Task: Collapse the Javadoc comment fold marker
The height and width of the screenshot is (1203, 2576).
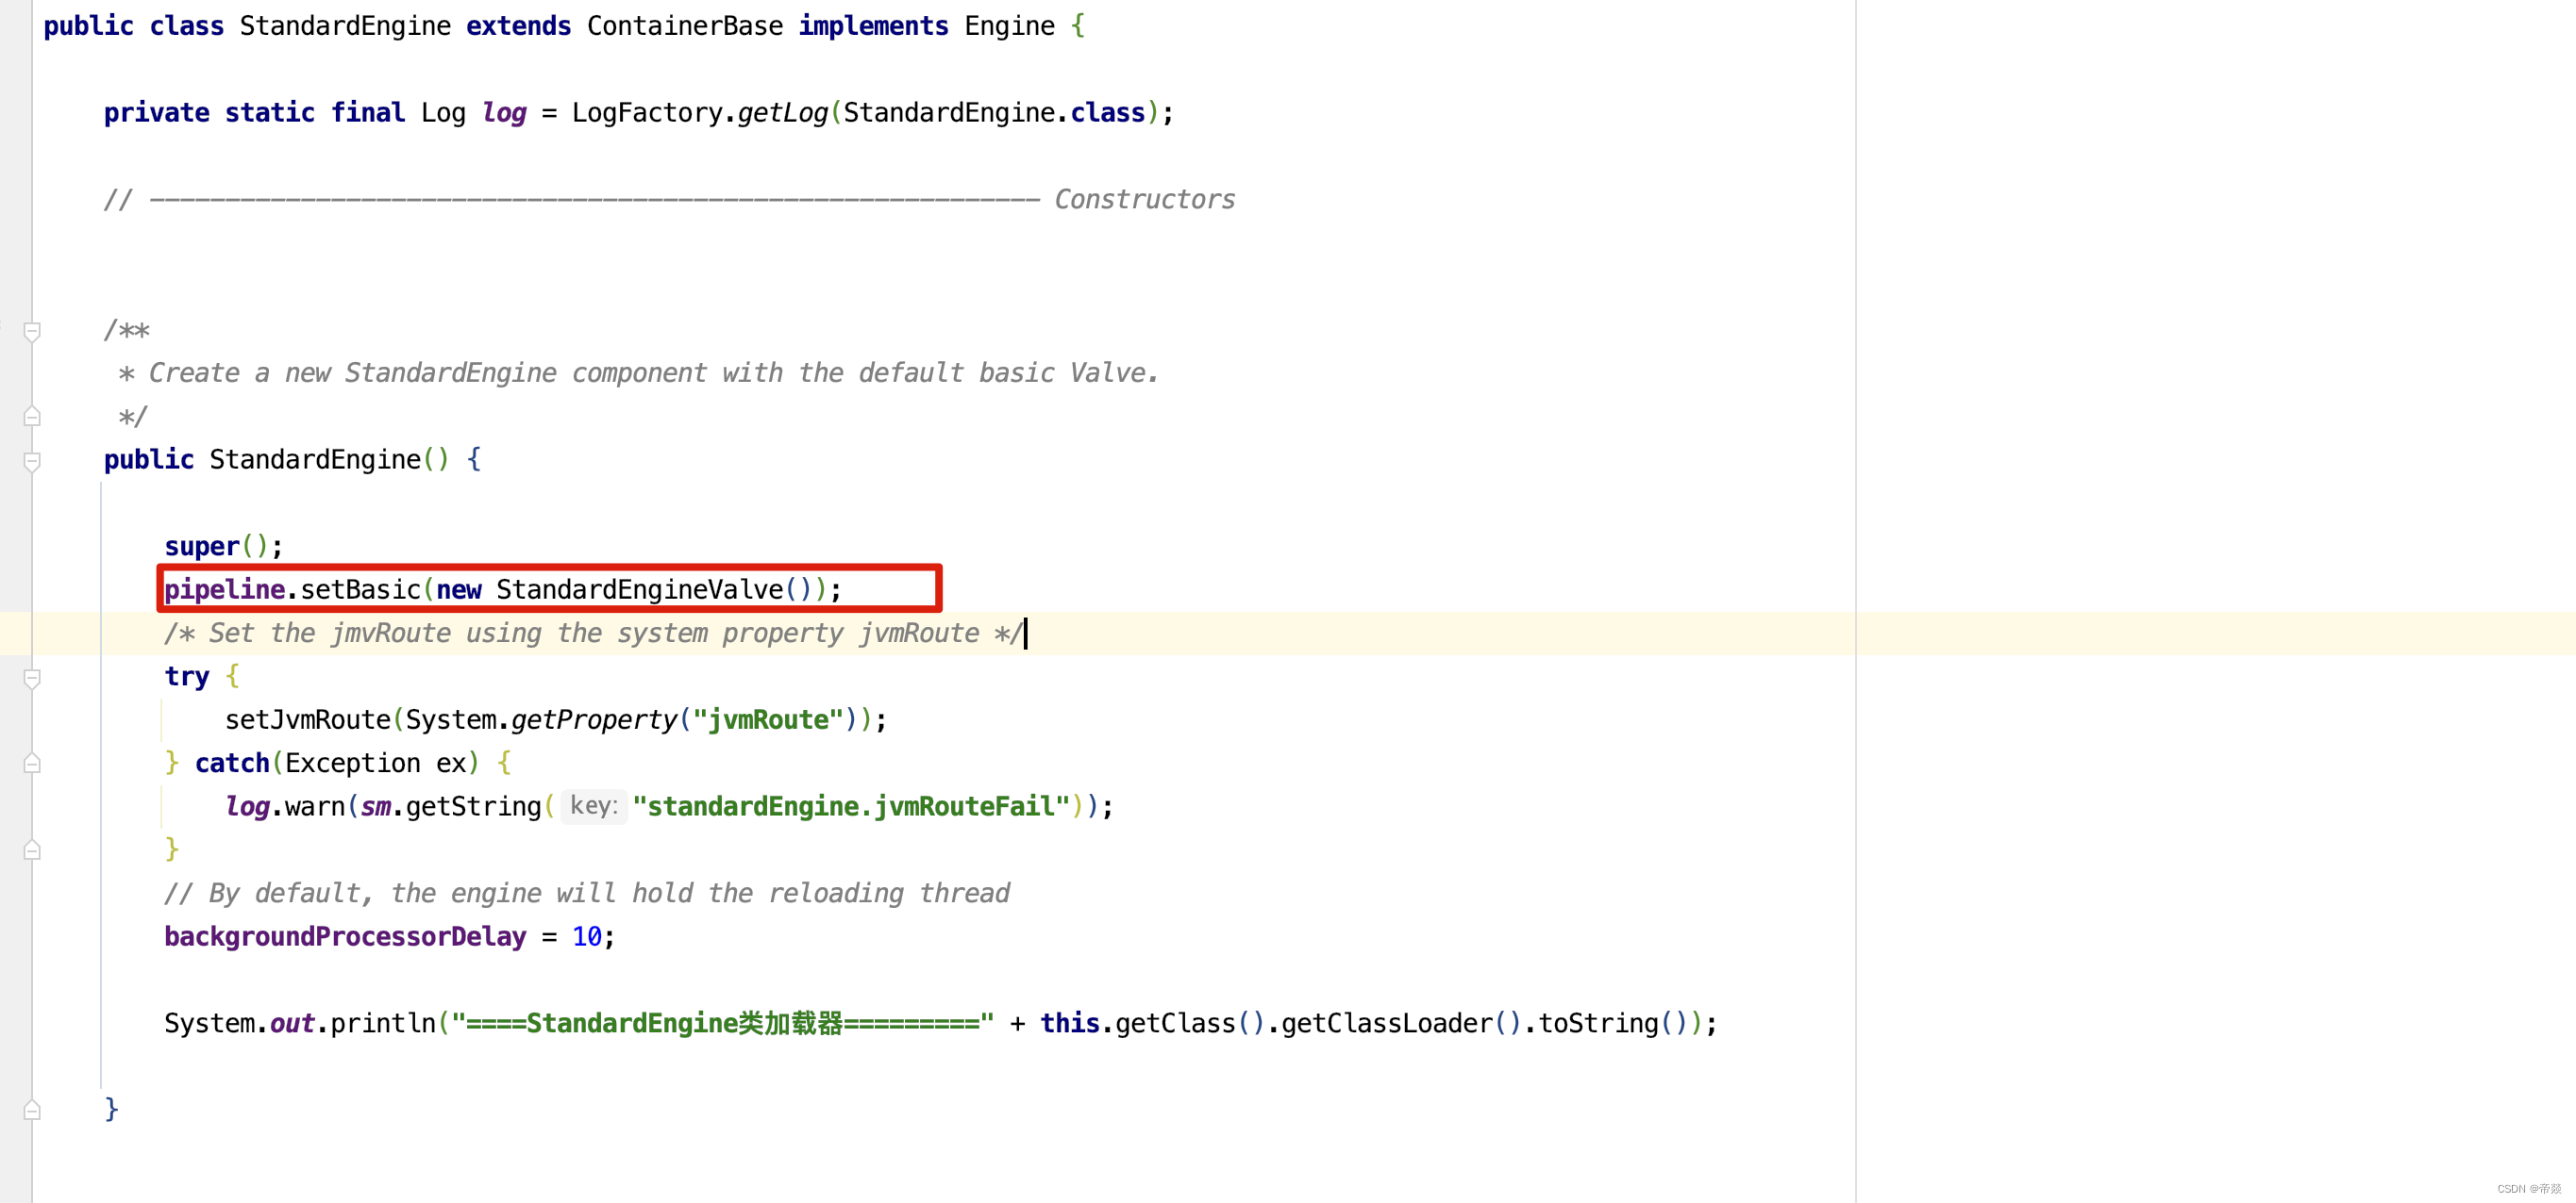Action: (32, 331)
